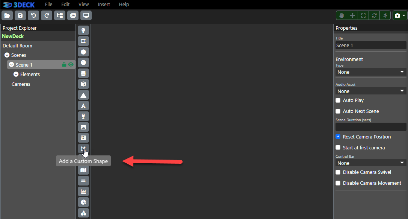
Task: Click the Add a Custom Shape tool
Action: point(83,149)
